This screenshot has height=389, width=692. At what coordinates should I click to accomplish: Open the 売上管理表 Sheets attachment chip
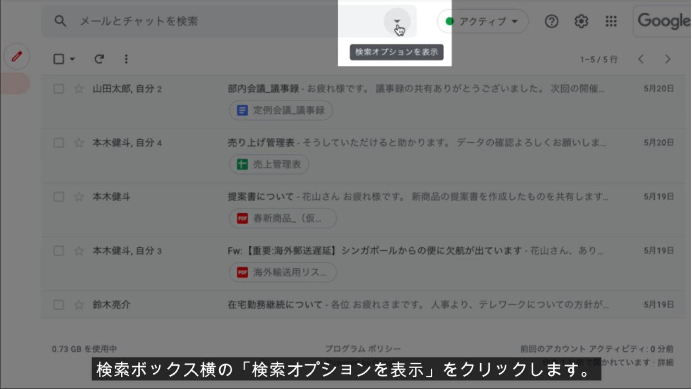pyautogui.click(x=269, y=164)
